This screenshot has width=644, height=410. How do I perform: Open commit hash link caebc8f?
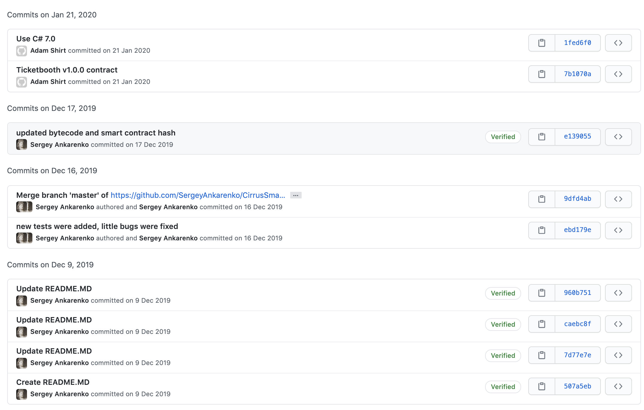click(577, 324)
